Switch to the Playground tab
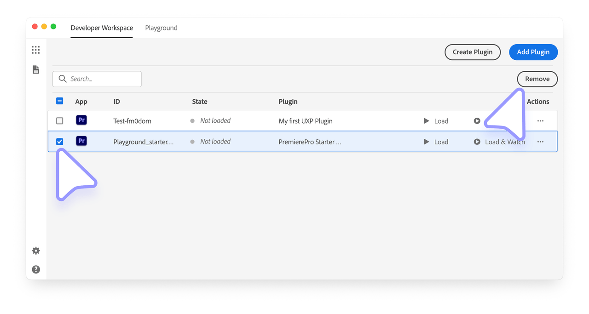Image resolution: width=589 pixels, height=314 pixels. click(x=161, y=28)
